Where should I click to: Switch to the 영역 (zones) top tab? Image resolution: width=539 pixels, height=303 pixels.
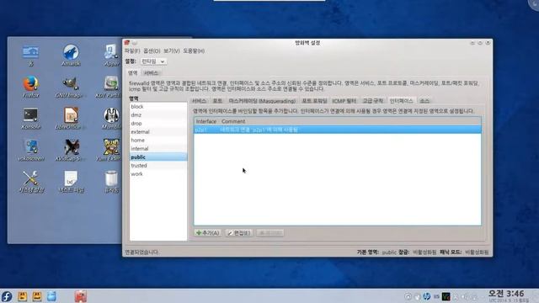(x=133, y=73)
